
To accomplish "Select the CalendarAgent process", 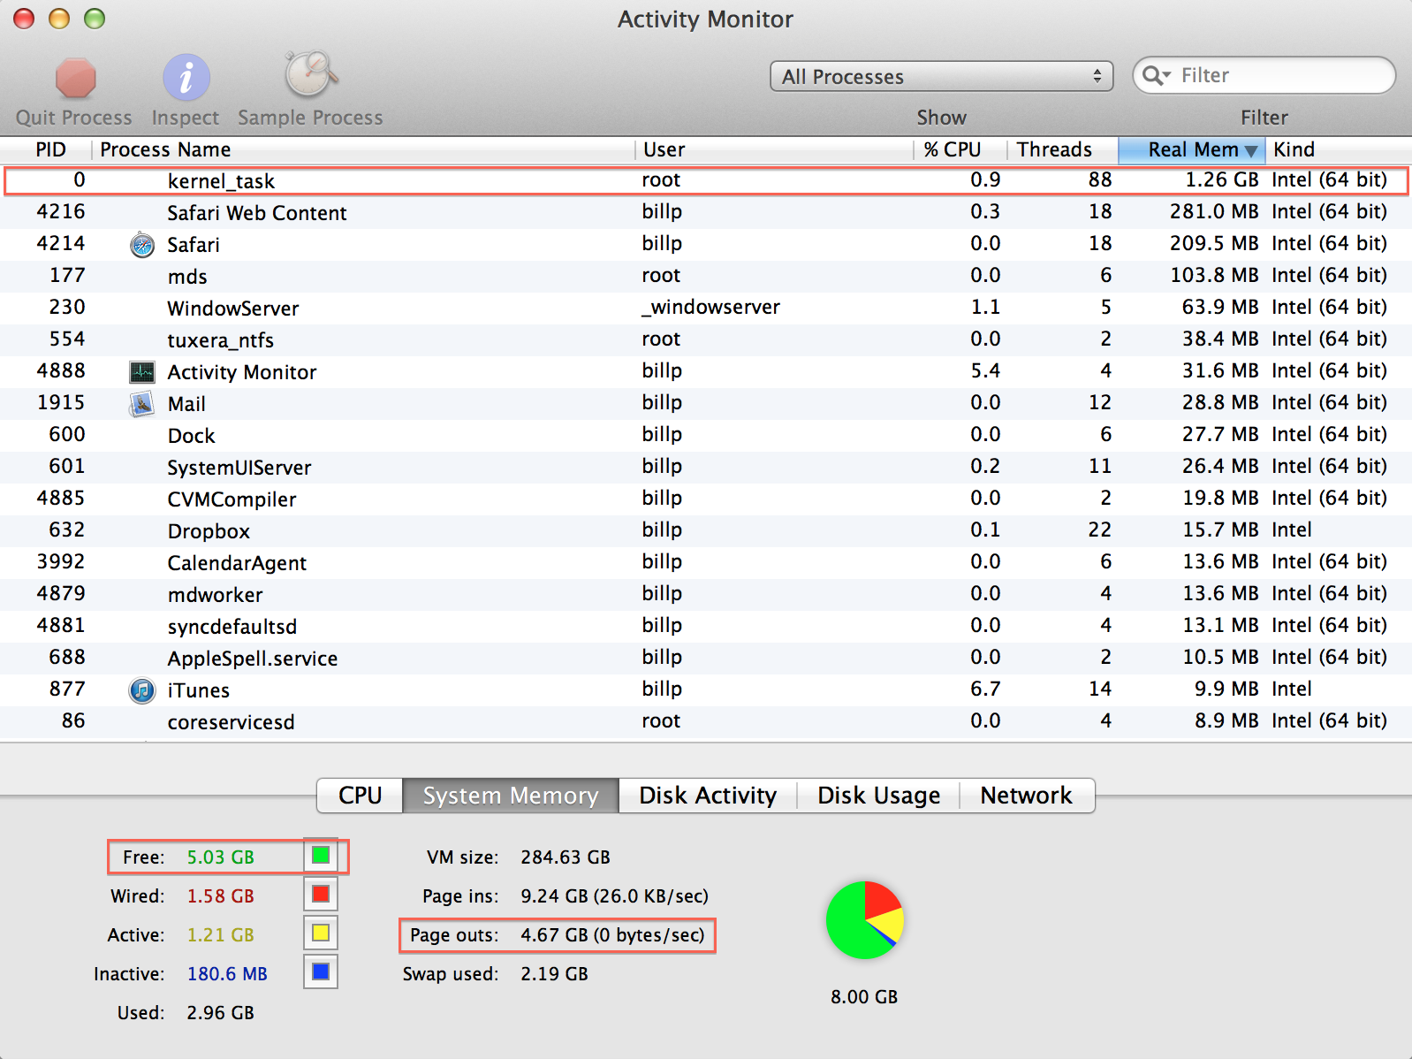I will pyautogui.click(x=706, y=562).
